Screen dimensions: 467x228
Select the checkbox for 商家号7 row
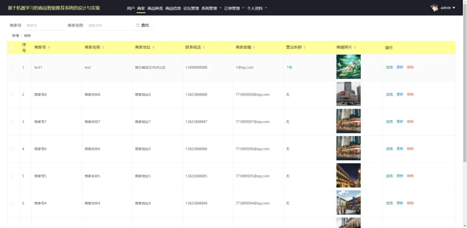(12, 122)
